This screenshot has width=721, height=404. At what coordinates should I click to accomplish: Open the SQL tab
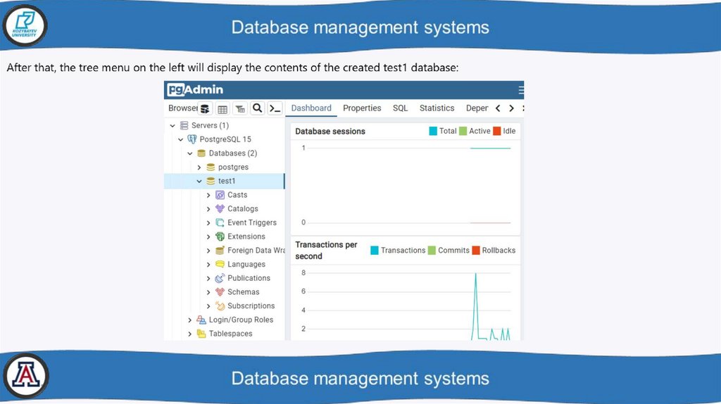400,108
